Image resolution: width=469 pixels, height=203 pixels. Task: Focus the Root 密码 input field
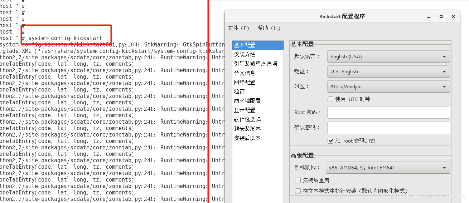[388, 112]
